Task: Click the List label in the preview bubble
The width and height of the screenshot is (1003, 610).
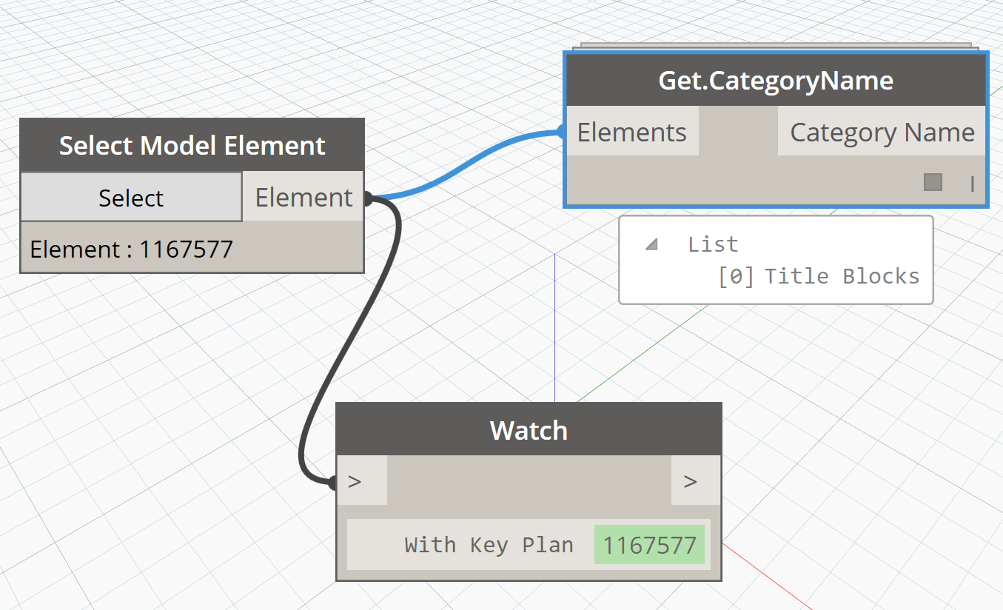Action: pos(713,244)
